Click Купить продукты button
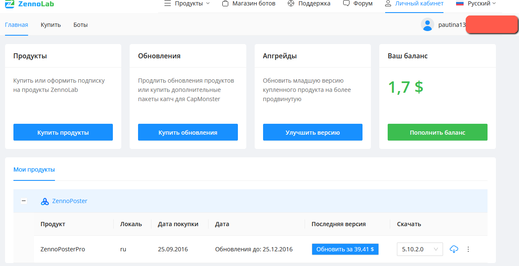 pos(63,132)
